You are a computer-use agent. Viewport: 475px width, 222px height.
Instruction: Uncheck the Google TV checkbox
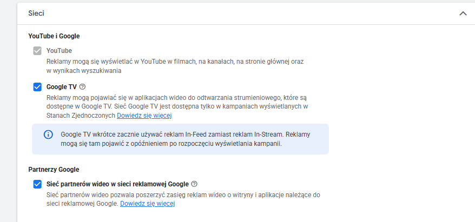[x=37, y=87]
